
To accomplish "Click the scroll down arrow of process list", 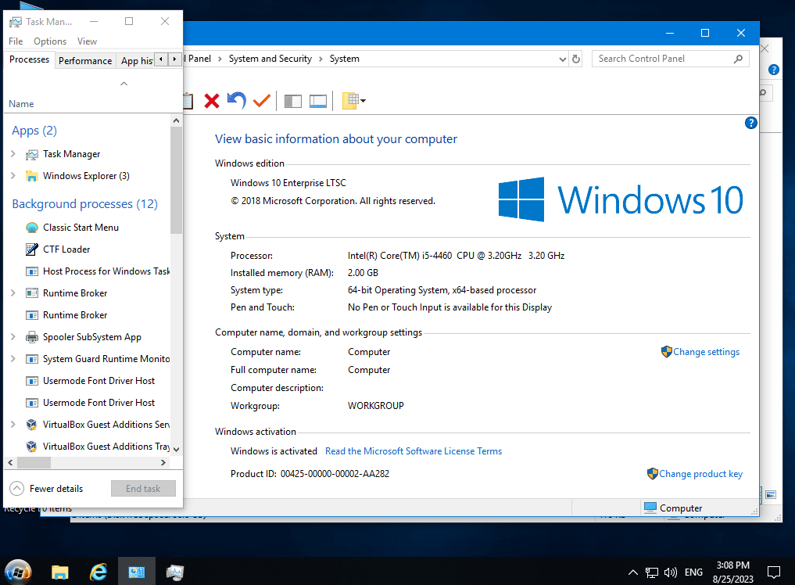I will pyautogui.click(x=176, y=449).
